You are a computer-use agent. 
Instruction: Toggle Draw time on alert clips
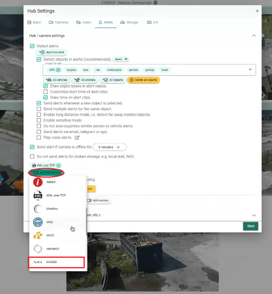point(45,97)
